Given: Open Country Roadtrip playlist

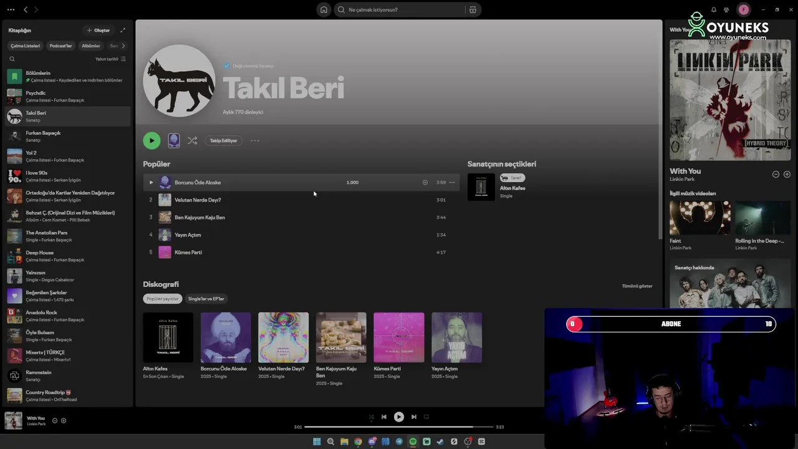Looking at the screenshot, I should [x=67, y=396].
